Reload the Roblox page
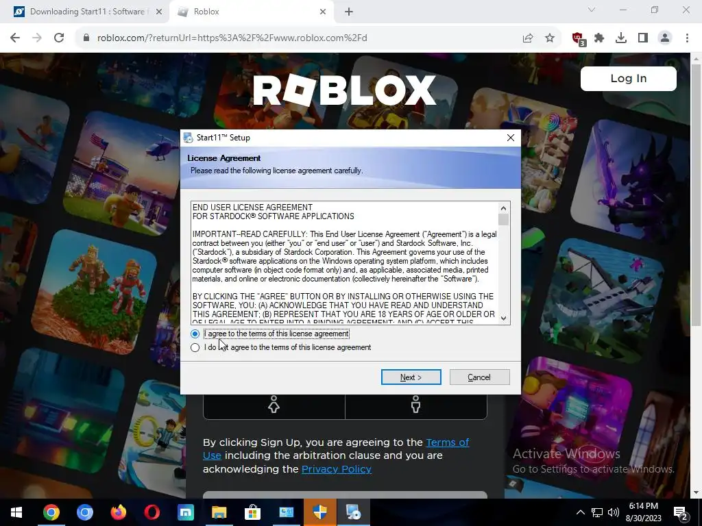Screen dimensions: 702x526 (x=59, y=38)
